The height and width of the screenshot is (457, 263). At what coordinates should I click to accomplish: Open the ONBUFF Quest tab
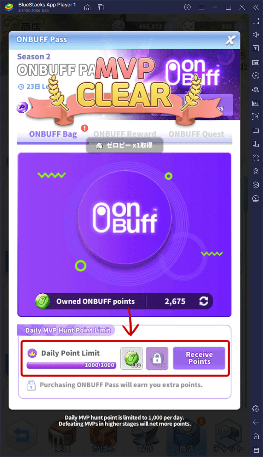[x=197, y=134]
